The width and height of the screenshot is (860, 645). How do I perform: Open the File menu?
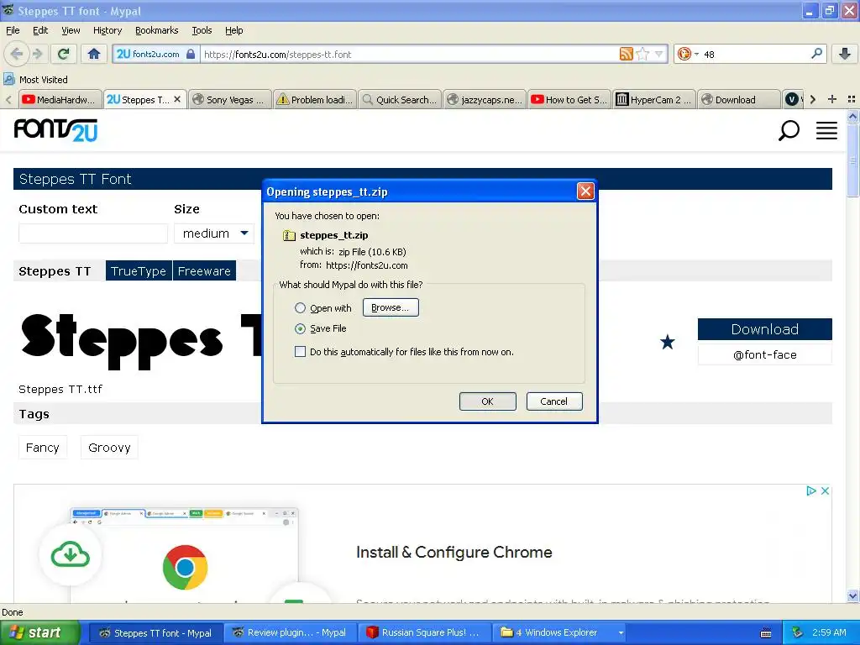(x=13, y=30)
